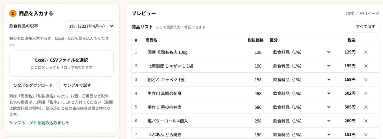Image resolution: width=383 pixels, height=139 pixels.
Task: Remove the 国産 若鶏もも肉 100g row
Action: 366,52
